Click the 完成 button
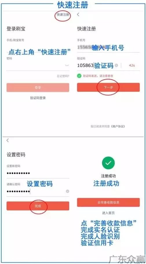The image size is (146, 264). point(38,206)
